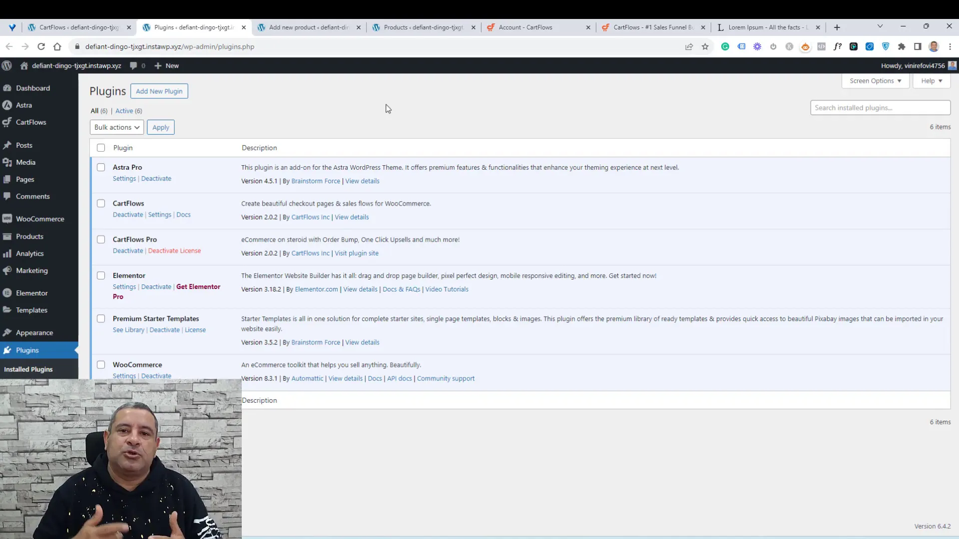Toggle checkbox next to Elementor plugin
Image resolution: width=959 pixels, height=539 pixels.
point(101,275)
